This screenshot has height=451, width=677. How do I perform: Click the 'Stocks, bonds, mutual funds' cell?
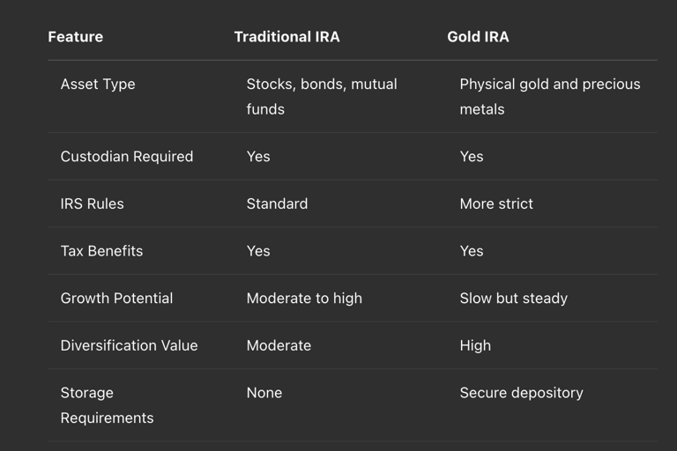(321, 96)
